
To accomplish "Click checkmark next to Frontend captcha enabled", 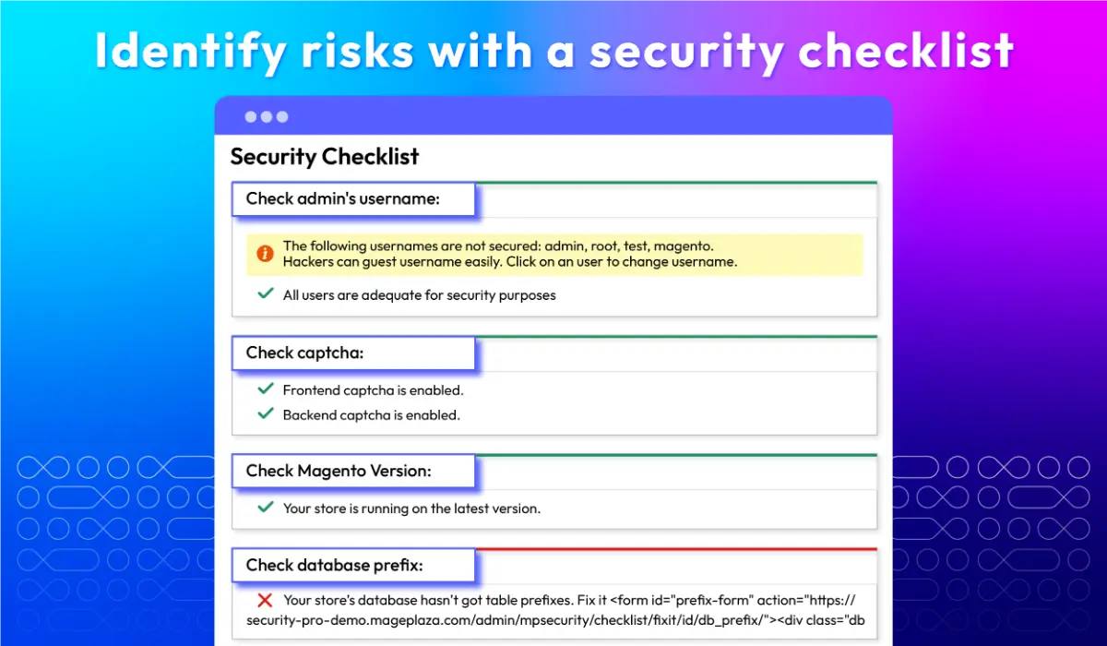I will pyautogui.click(x=266, y=389).
